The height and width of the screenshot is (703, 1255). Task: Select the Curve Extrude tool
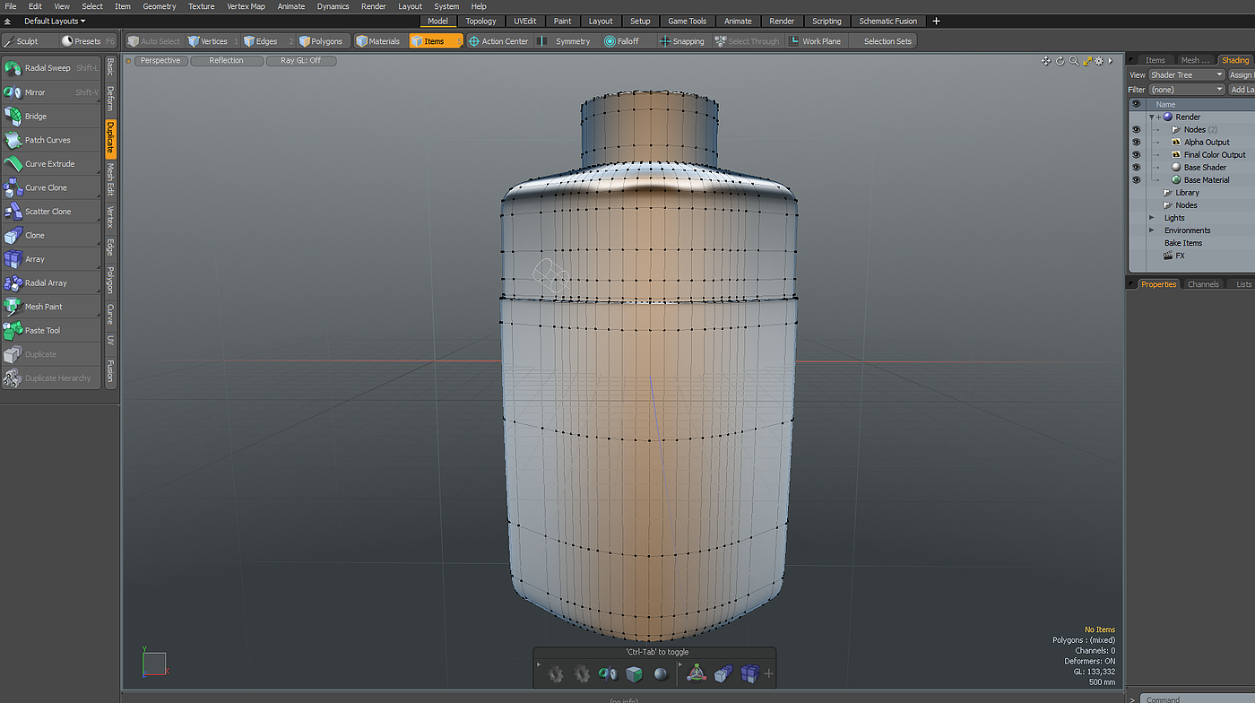49,164
